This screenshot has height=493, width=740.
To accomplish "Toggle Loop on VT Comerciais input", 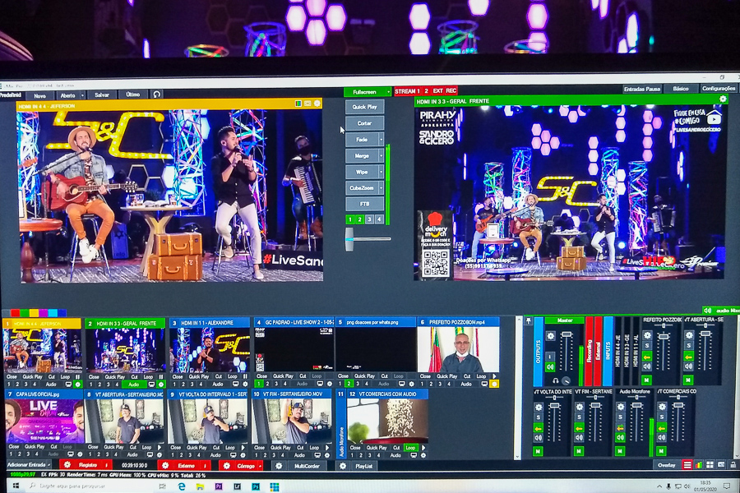I will coord(409,448).
